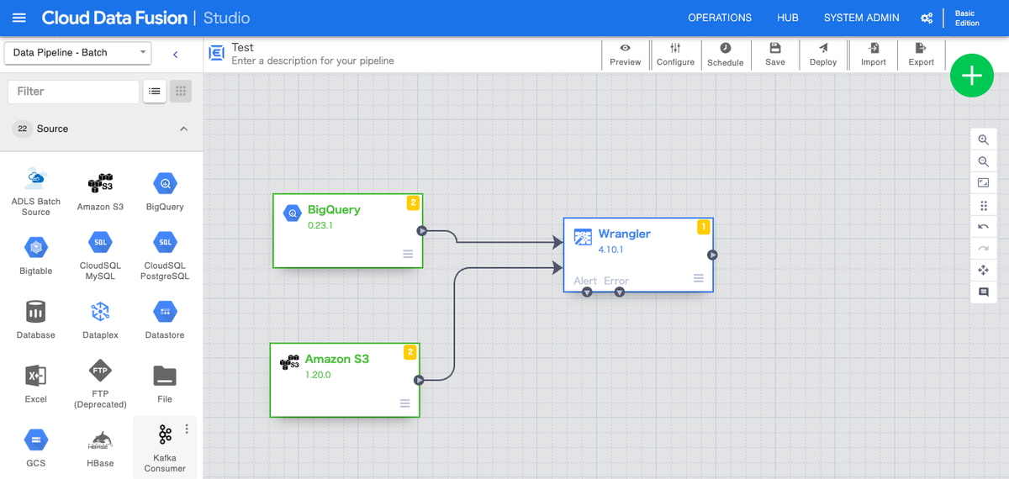This screenshot has width=1009, height=479.
Task: Click the Amazon S3 node error badge
Action: point(410,352)
